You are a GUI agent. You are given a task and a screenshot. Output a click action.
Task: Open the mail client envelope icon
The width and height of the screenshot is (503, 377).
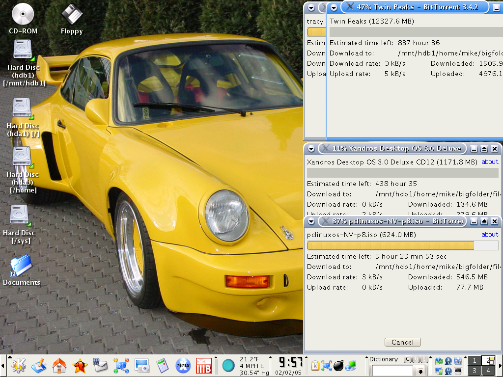click(100, 365)
